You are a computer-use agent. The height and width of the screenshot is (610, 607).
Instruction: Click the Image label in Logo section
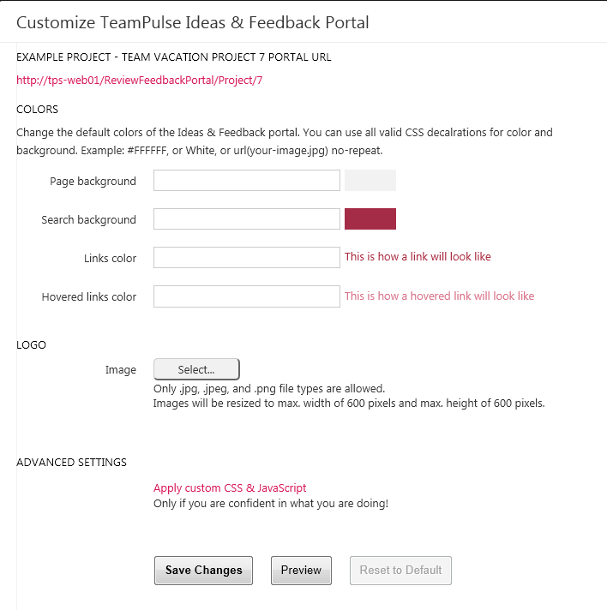pyautogui.click(x=121, y=370)
